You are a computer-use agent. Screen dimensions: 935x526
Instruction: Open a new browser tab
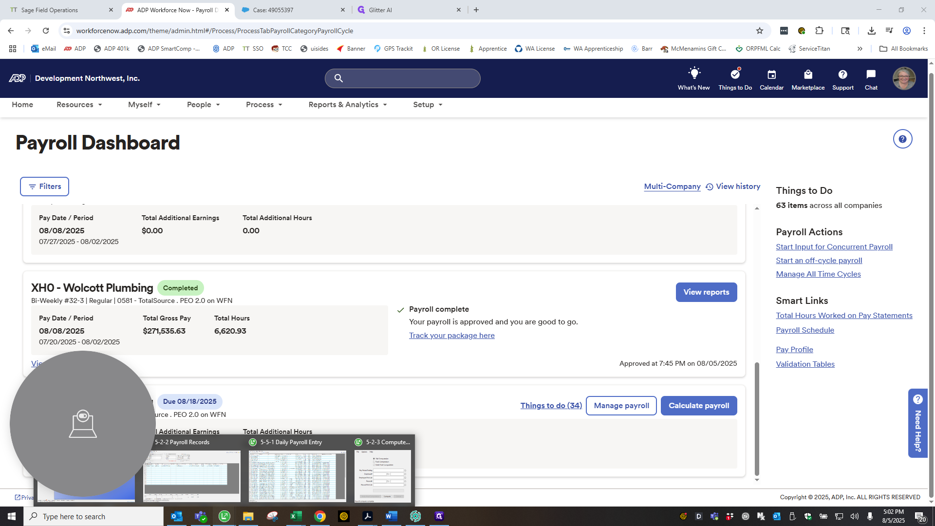pyautogui.click(x=476, y=10)
